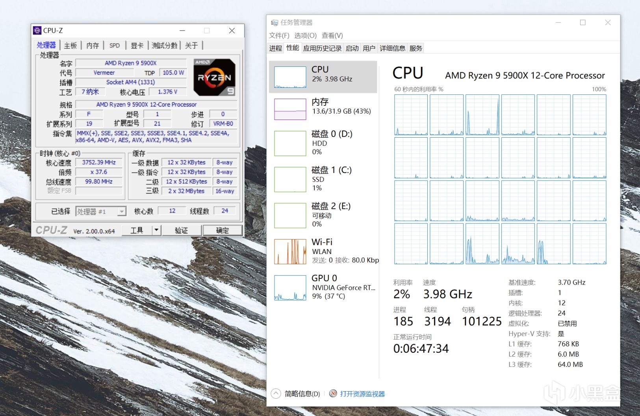640x416 pixels.
Task: Click the L3 缓存 value 64.0 MB
Action: click(x=570, y=364)
